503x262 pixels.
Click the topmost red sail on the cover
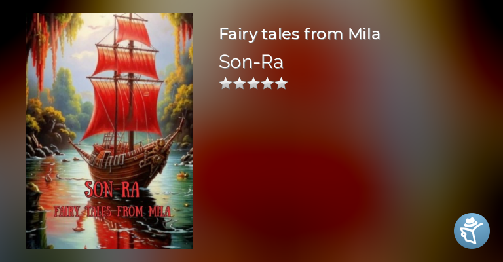(132, 31)
